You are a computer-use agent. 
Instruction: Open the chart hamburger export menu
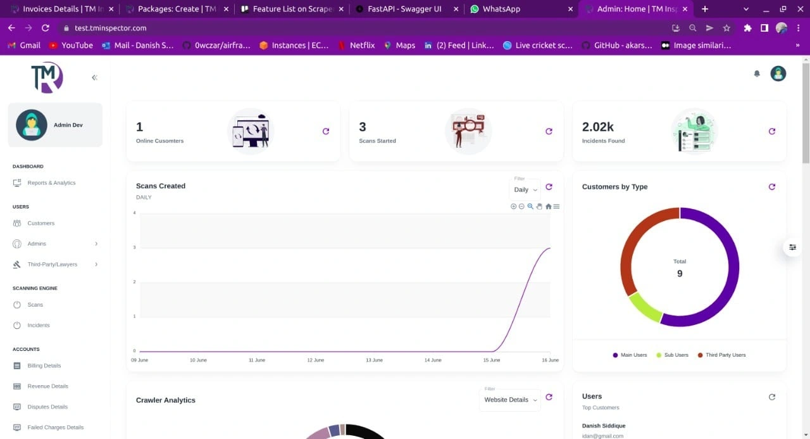tap(556, 207)
